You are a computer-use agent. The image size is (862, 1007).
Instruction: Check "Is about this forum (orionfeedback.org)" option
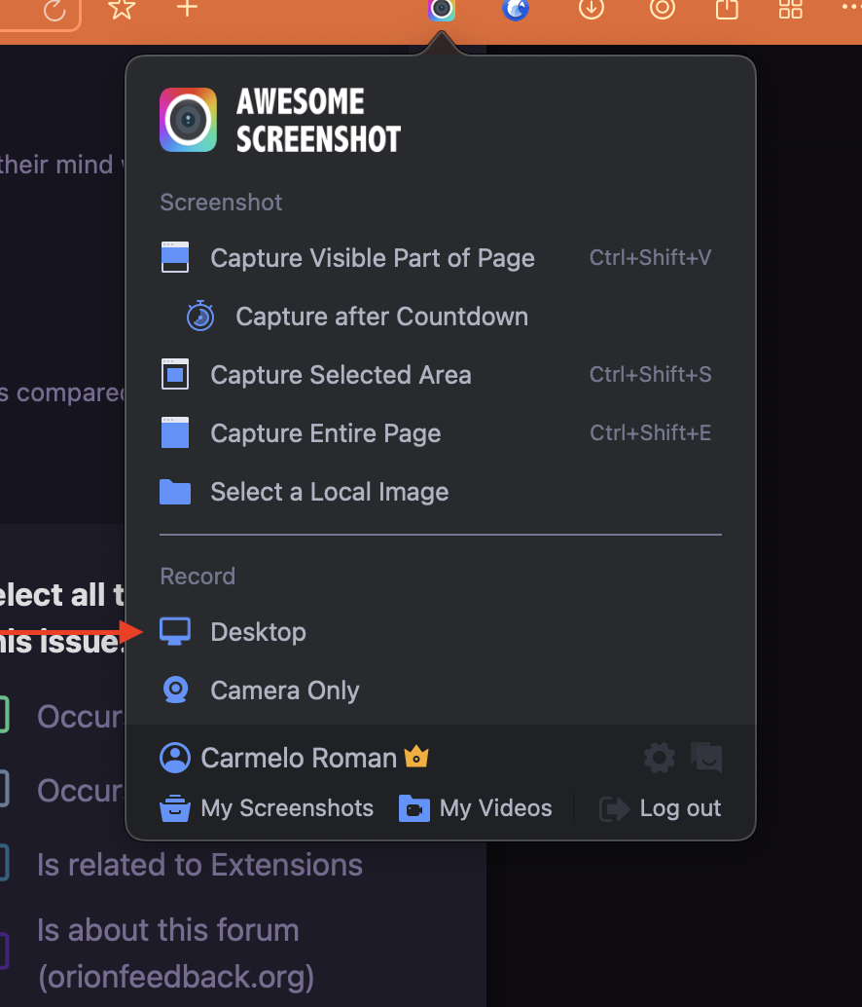pyautogui.click(x=3, y=951)
